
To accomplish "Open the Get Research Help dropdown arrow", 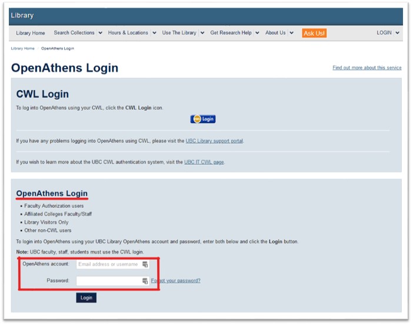I will 257,33.
